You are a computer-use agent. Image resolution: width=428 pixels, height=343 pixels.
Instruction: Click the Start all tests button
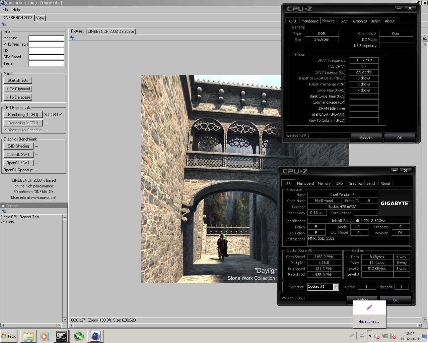click(x=18, y=80)
